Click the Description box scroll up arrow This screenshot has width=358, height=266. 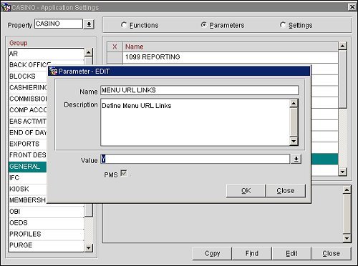tap(294, 103)
